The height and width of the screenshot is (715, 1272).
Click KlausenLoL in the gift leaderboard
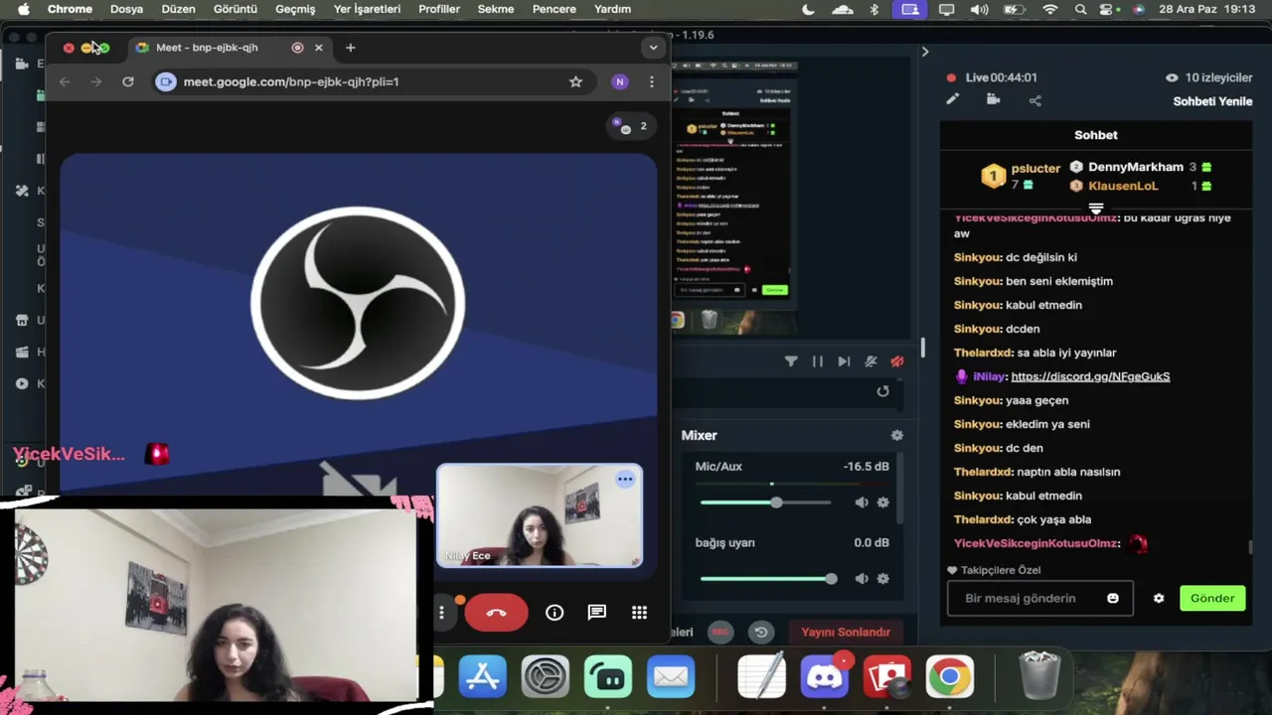pos(1123,186)
